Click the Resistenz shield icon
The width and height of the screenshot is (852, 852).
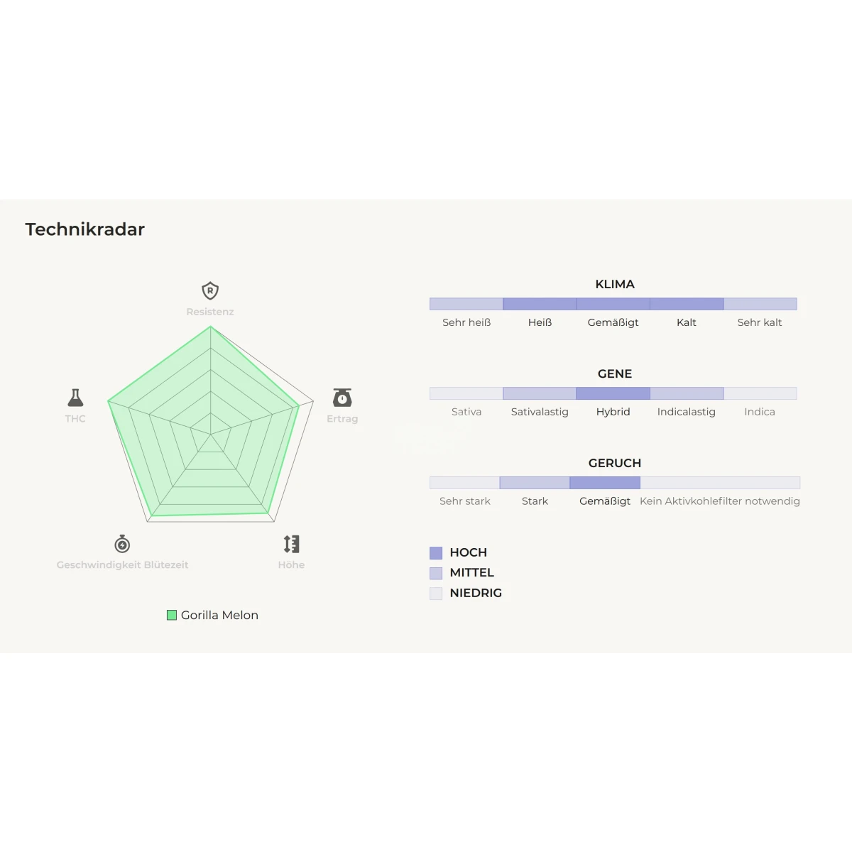pos(210,291)
